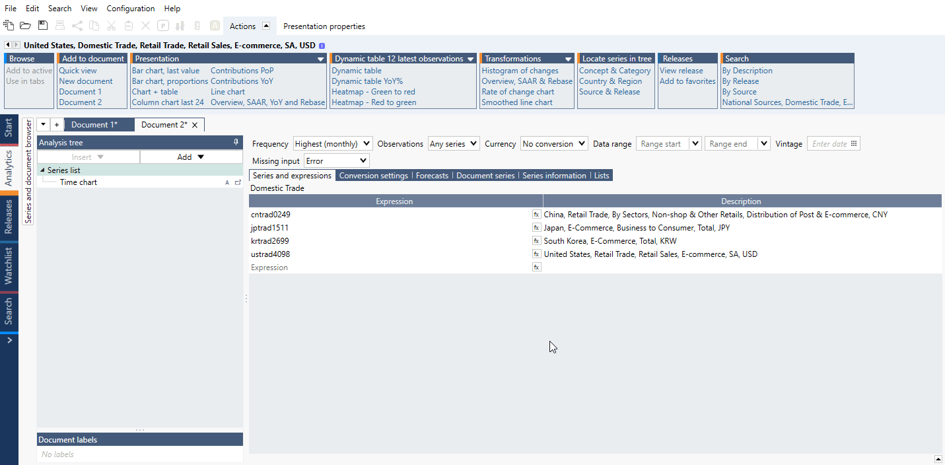Viewport: 945px width, 465px height.
Task: Open the Observations dropdown
Action: [455, 143]
